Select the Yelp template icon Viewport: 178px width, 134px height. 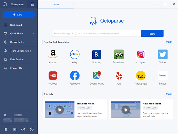pos(119,75)
